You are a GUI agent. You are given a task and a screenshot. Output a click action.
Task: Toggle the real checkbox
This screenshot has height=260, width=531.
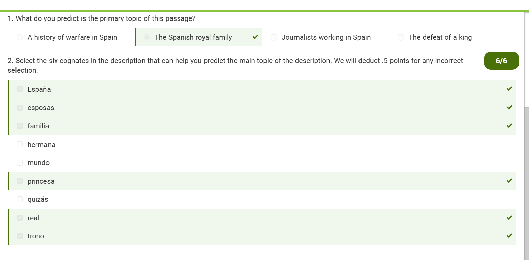[x=20, y=218]
